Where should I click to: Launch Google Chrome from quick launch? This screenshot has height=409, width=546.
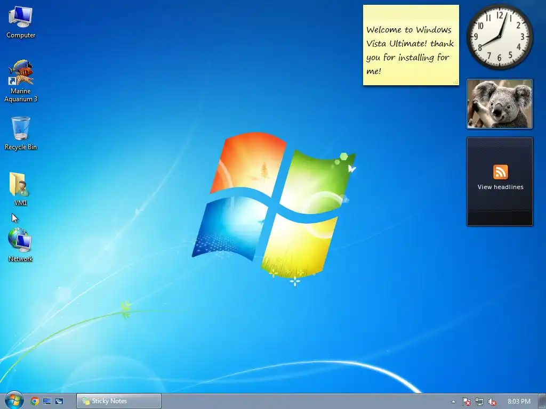pos(35,401)
